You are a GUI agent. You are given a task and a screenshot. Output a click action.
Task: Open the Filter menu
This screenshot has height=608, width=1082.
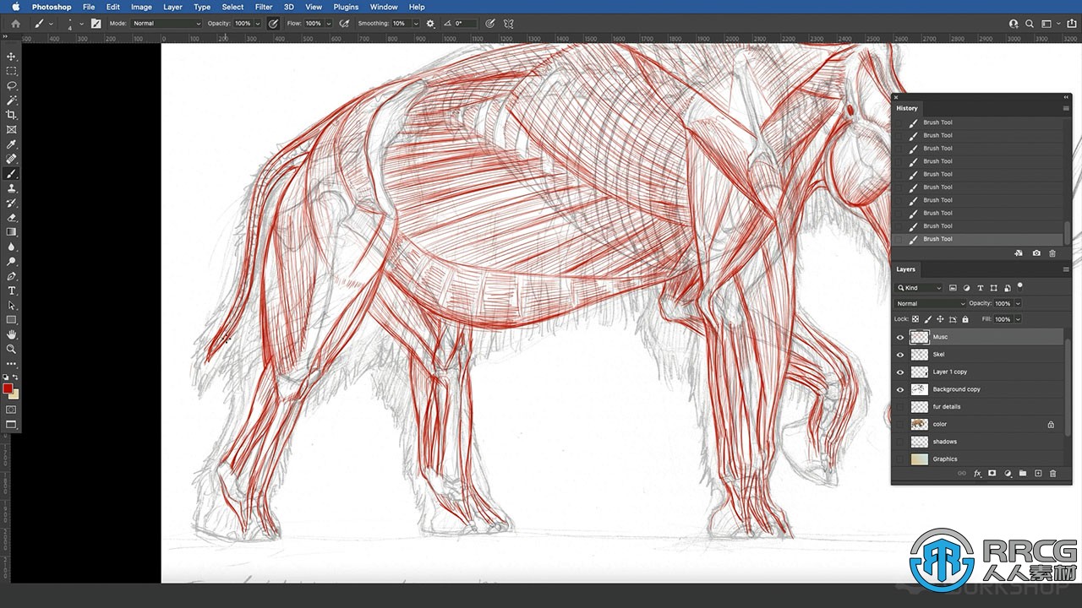click(264, 7)
